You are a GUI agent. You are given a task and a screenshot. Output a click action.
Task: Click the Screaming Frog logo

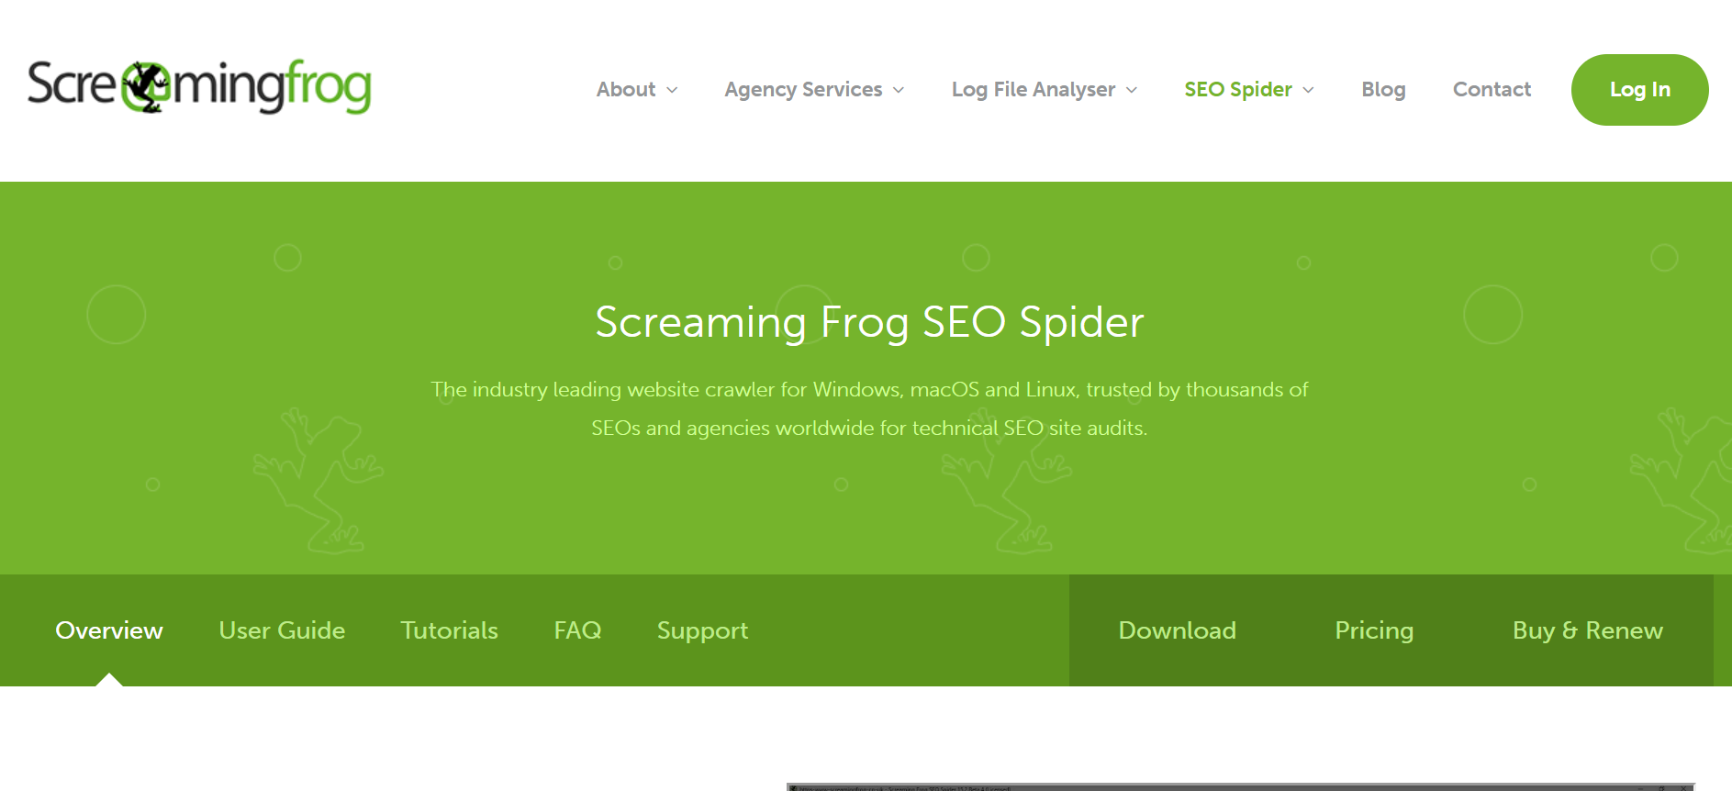click(199, 87)
